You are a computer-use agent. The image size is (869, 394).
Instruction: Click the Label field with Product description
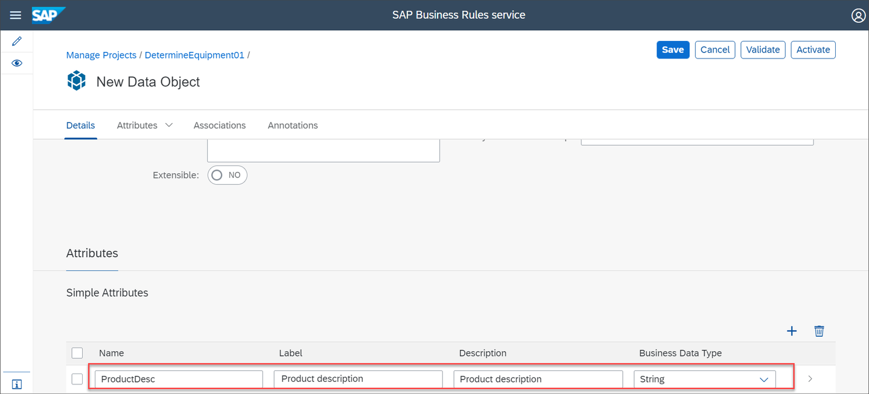pyautogui.click(x=358, y=379)
